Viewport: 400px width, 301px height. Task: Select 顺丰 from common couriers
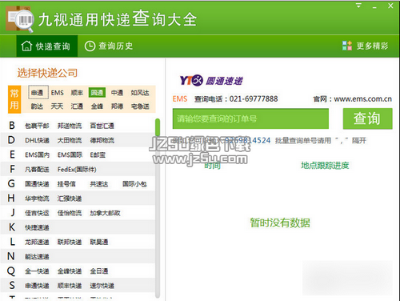pyautogui.click(x=77, y=93)
